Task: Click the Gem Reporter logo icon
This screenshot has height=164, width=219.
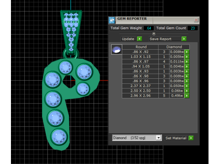Action: 112,20
